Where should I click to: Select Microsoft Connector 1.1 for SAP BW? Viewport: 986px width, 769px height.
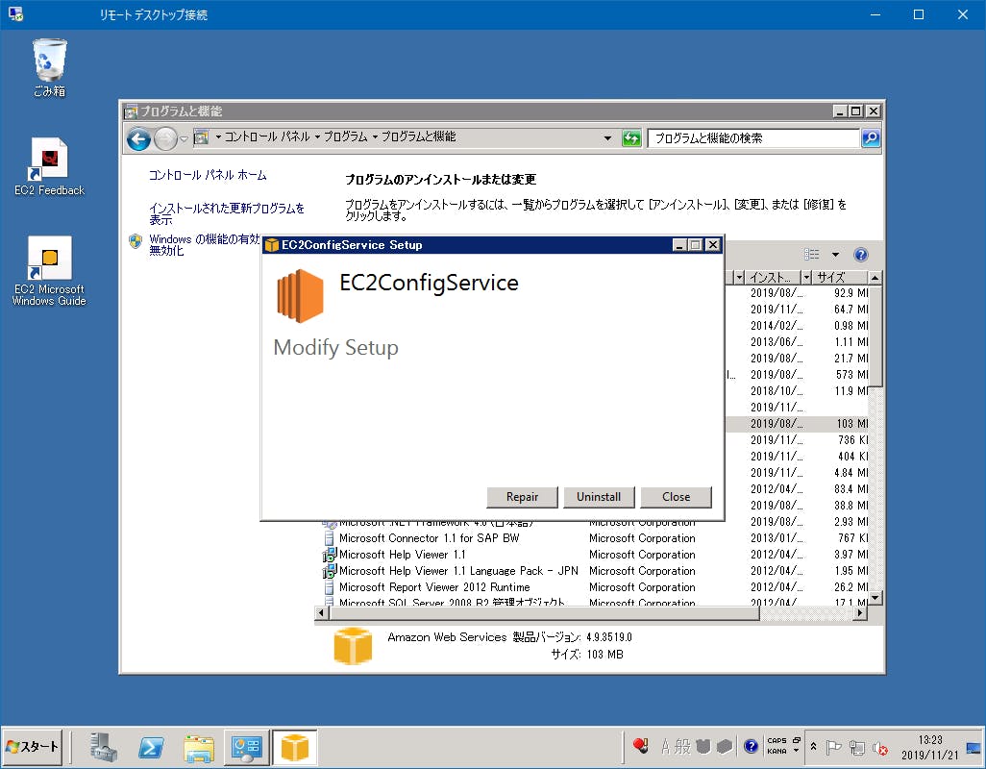pos(429,538)
